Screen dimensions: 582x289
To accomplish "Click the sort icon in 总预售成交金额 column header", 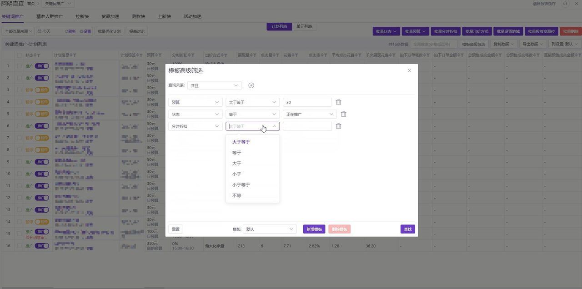I will (496, 55).
